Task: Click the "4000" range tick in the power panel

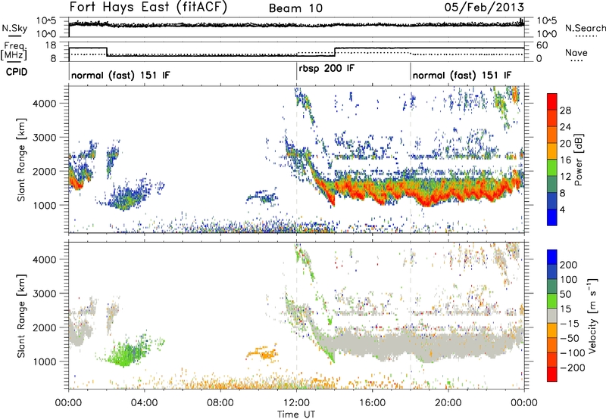Action: click(44, 104)
